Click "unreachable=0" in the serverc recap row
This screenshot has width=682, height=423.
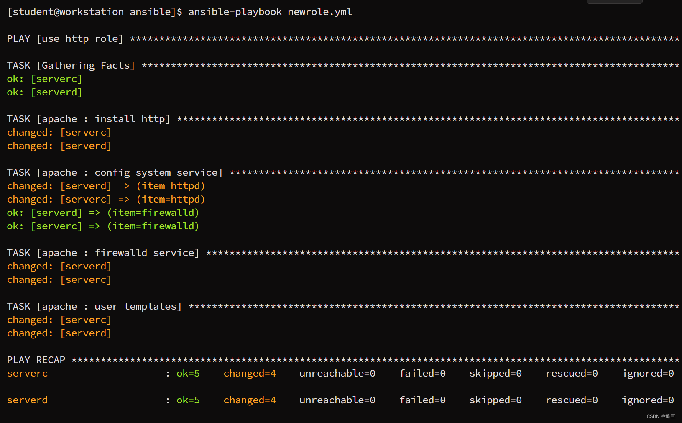(x=337, y=374)
